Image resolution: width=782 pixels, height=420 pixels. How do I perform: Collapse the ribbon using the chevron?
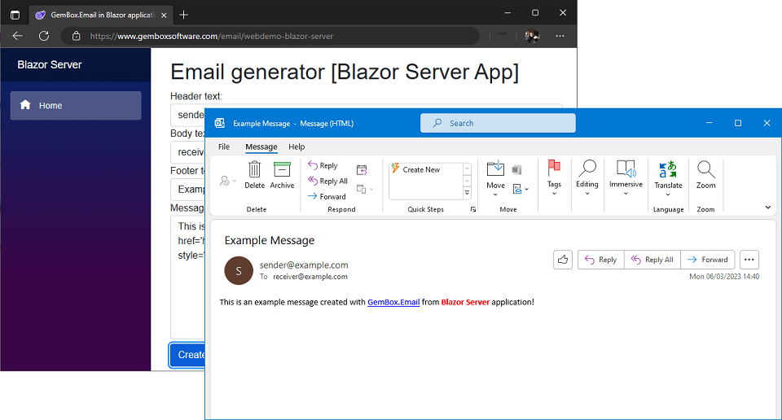tap(767, 208)
